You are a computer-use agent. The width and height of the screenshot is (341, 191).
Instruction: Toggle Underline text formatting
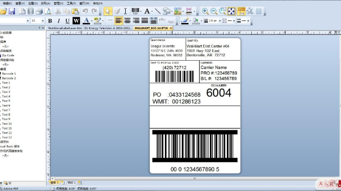tap(67, 21)
